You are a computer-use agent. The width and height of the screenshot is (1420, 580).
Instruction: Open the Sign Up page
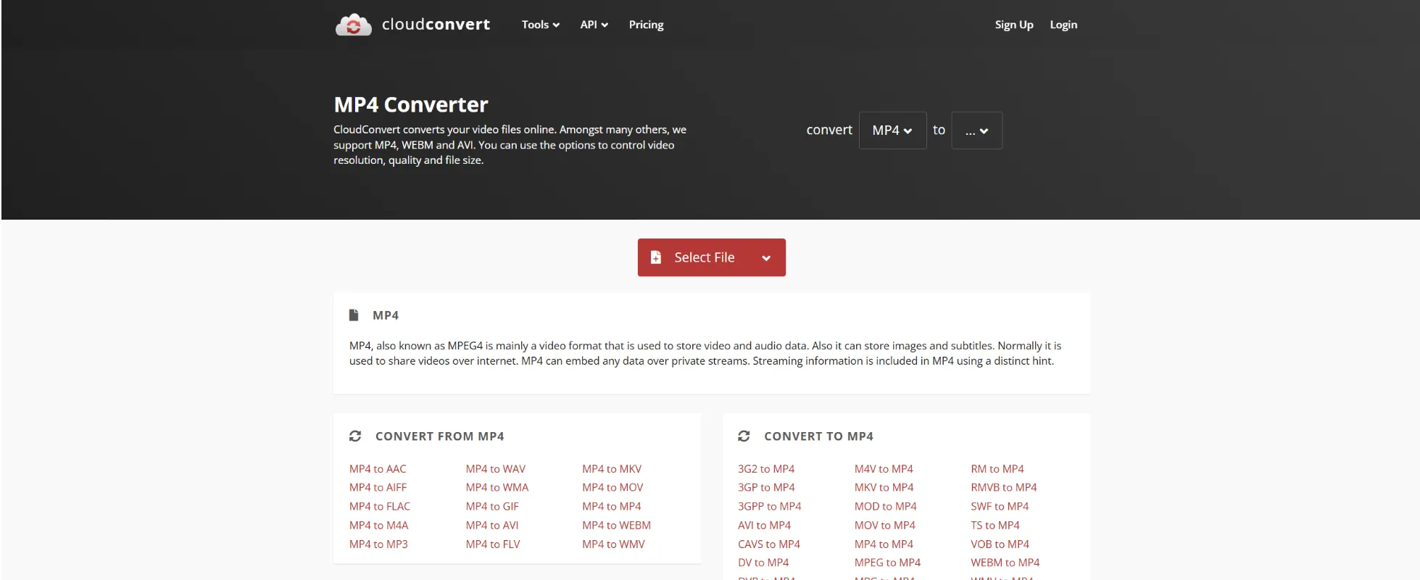[x=1013, y=25]
